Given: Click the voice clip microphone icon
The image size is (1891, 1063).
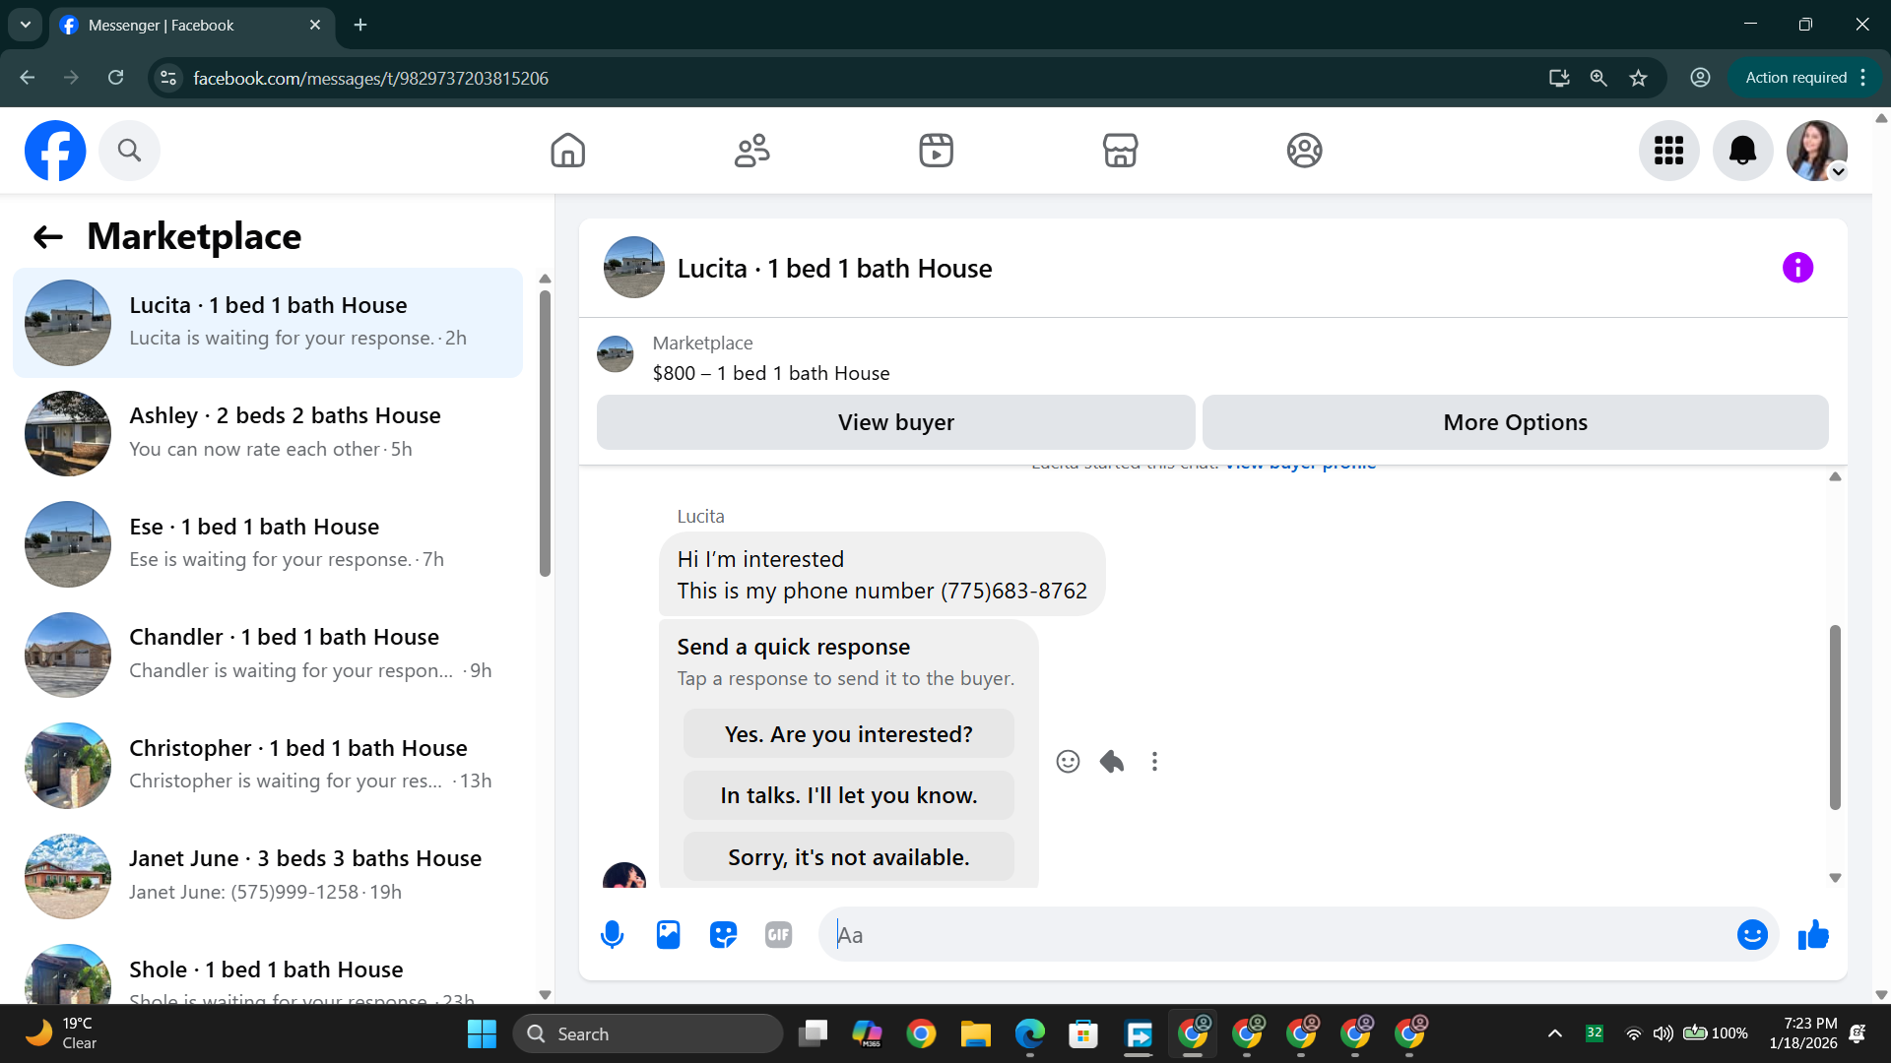Looking at the screenshot, I should [x=612, y=935].
